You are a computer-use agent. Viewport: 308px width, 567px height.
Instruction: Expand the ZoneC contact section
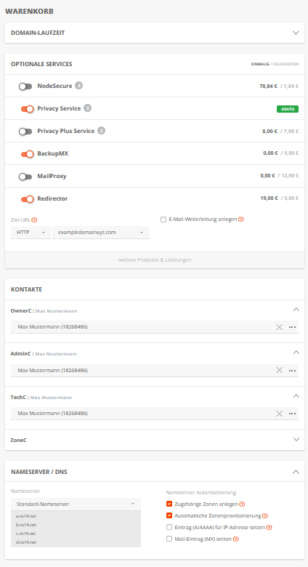[x=296, y=440]
